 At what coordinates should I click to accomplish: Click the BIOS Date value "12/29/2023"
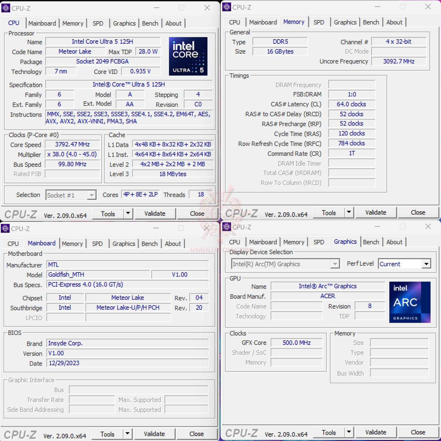tap(128, 363)
